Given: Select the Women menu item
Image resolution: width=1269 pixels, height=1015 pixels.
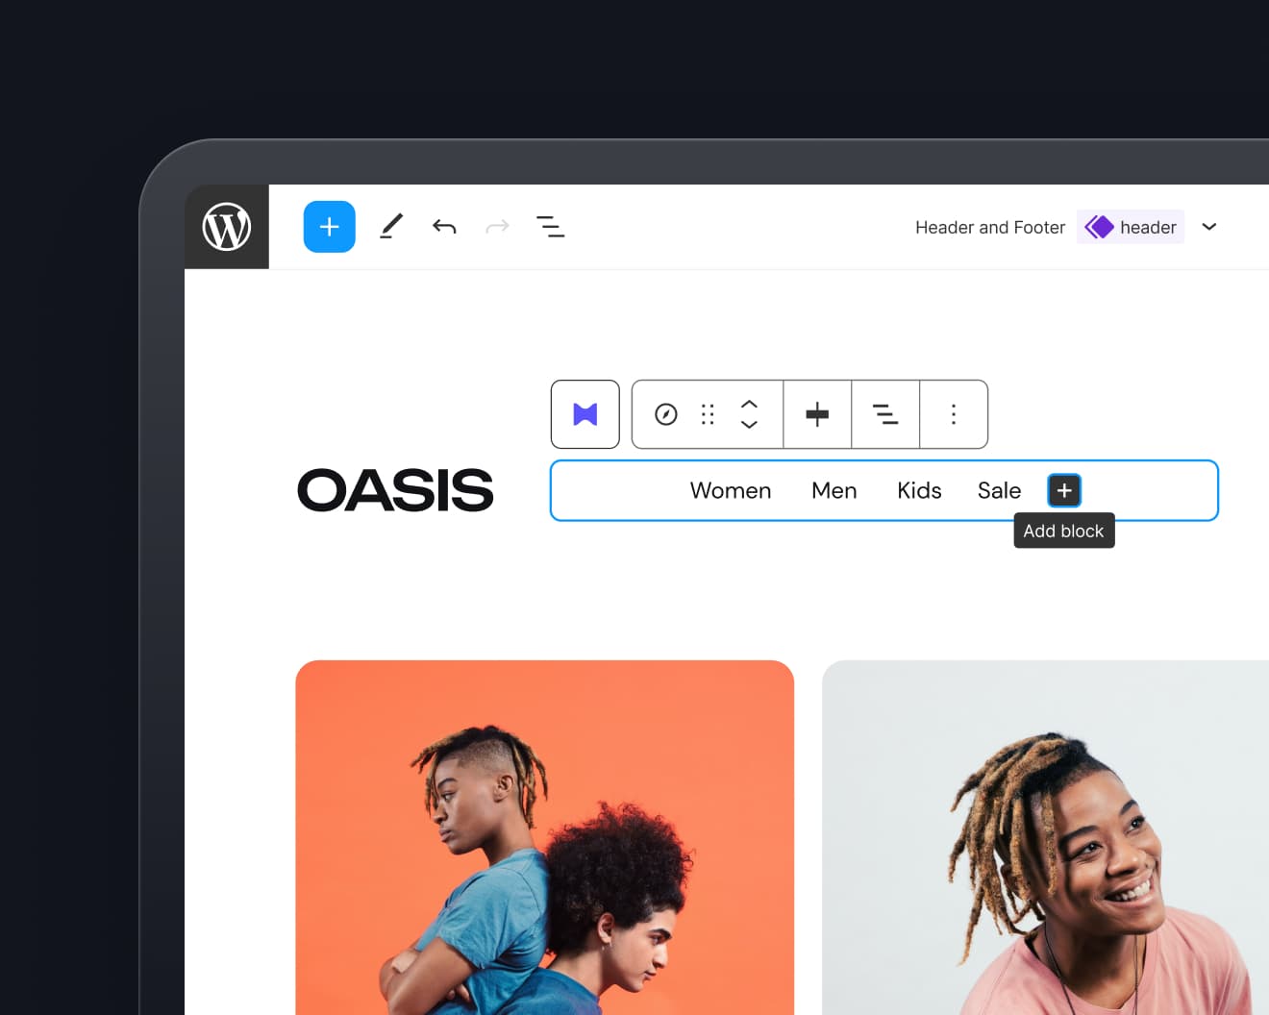Looking at the screenshot, I should (731, 491).
